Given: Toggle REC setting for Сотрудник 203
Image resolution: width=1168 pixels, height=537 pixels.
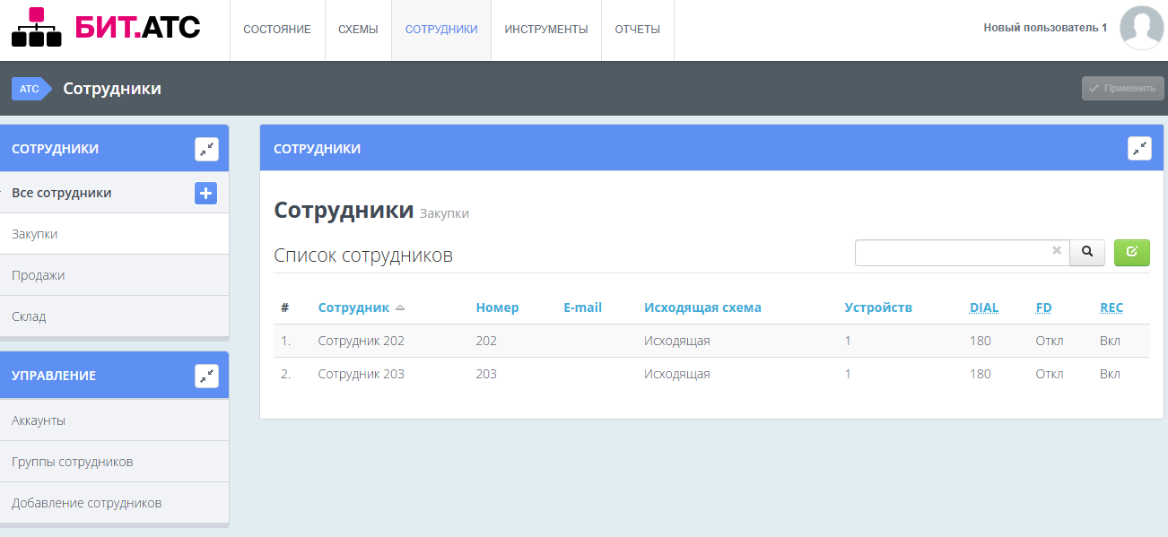Looking at the screenshot, I should (x=1111, y=374).
